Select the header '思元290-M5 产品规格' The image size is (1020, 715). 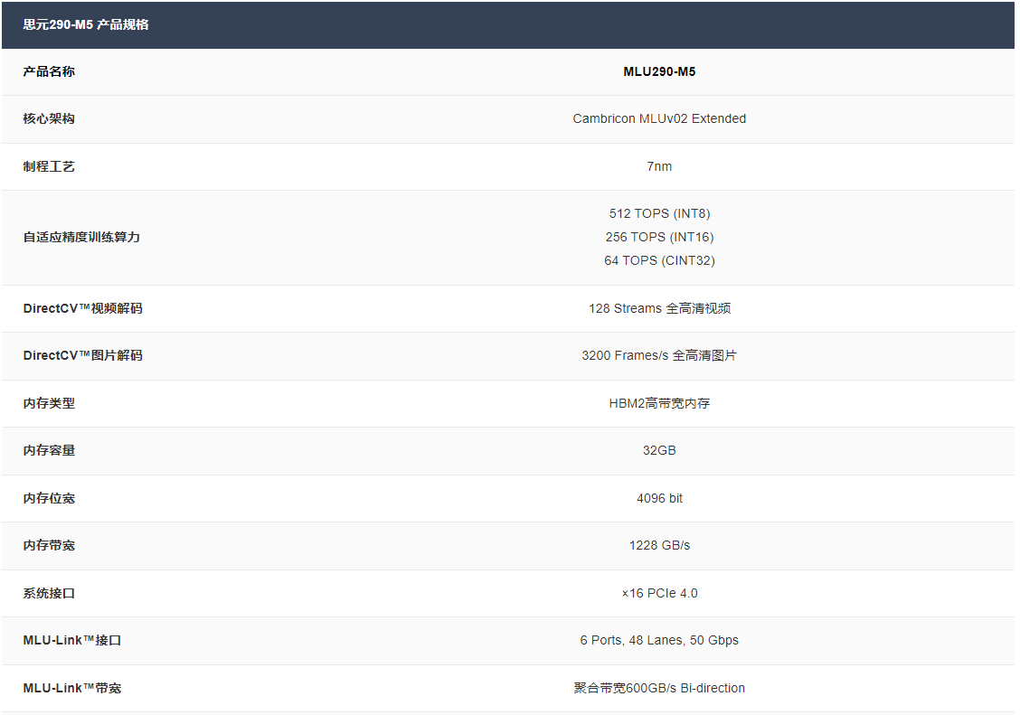tap(86, 24)
